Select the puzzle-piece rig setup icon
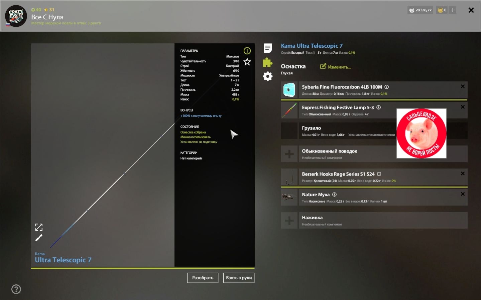 point(267,62)
